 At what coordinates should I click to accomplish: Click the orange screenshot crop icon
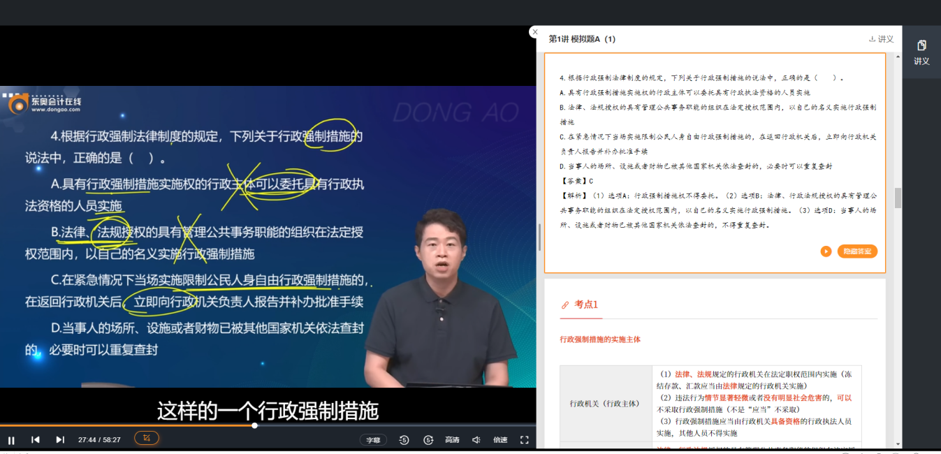[x=147, y=438]
